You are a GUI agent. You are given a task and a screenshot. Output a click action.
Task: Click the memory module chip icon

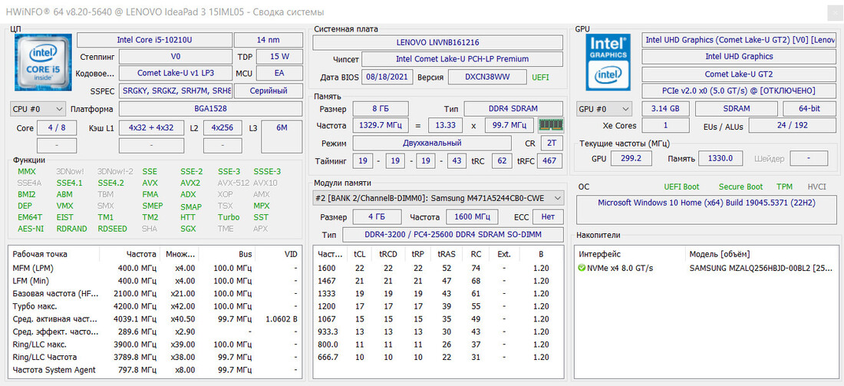point(551,125)
